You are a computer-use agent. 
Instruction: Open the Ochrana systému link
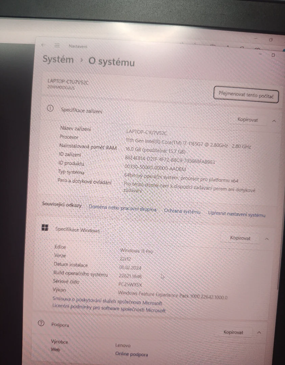[182, 212]
